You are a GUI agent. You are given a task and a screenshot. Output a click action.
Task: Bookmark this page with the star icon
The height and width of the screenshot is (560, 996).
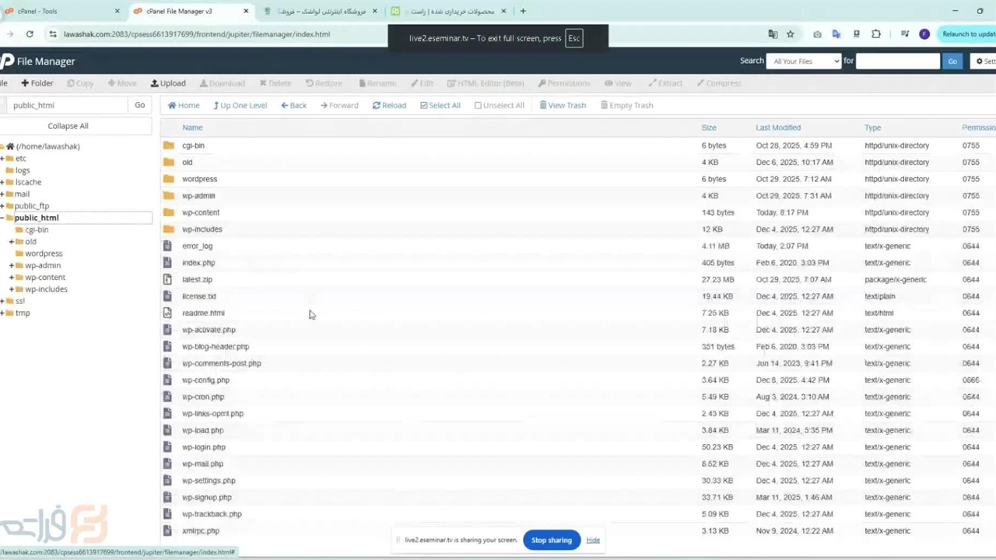(x=791, y=34)
